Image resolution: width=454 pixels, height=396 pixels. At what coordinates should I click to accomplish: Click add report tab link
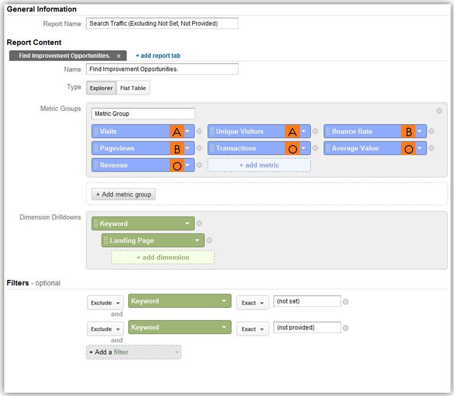pos(157,55)
